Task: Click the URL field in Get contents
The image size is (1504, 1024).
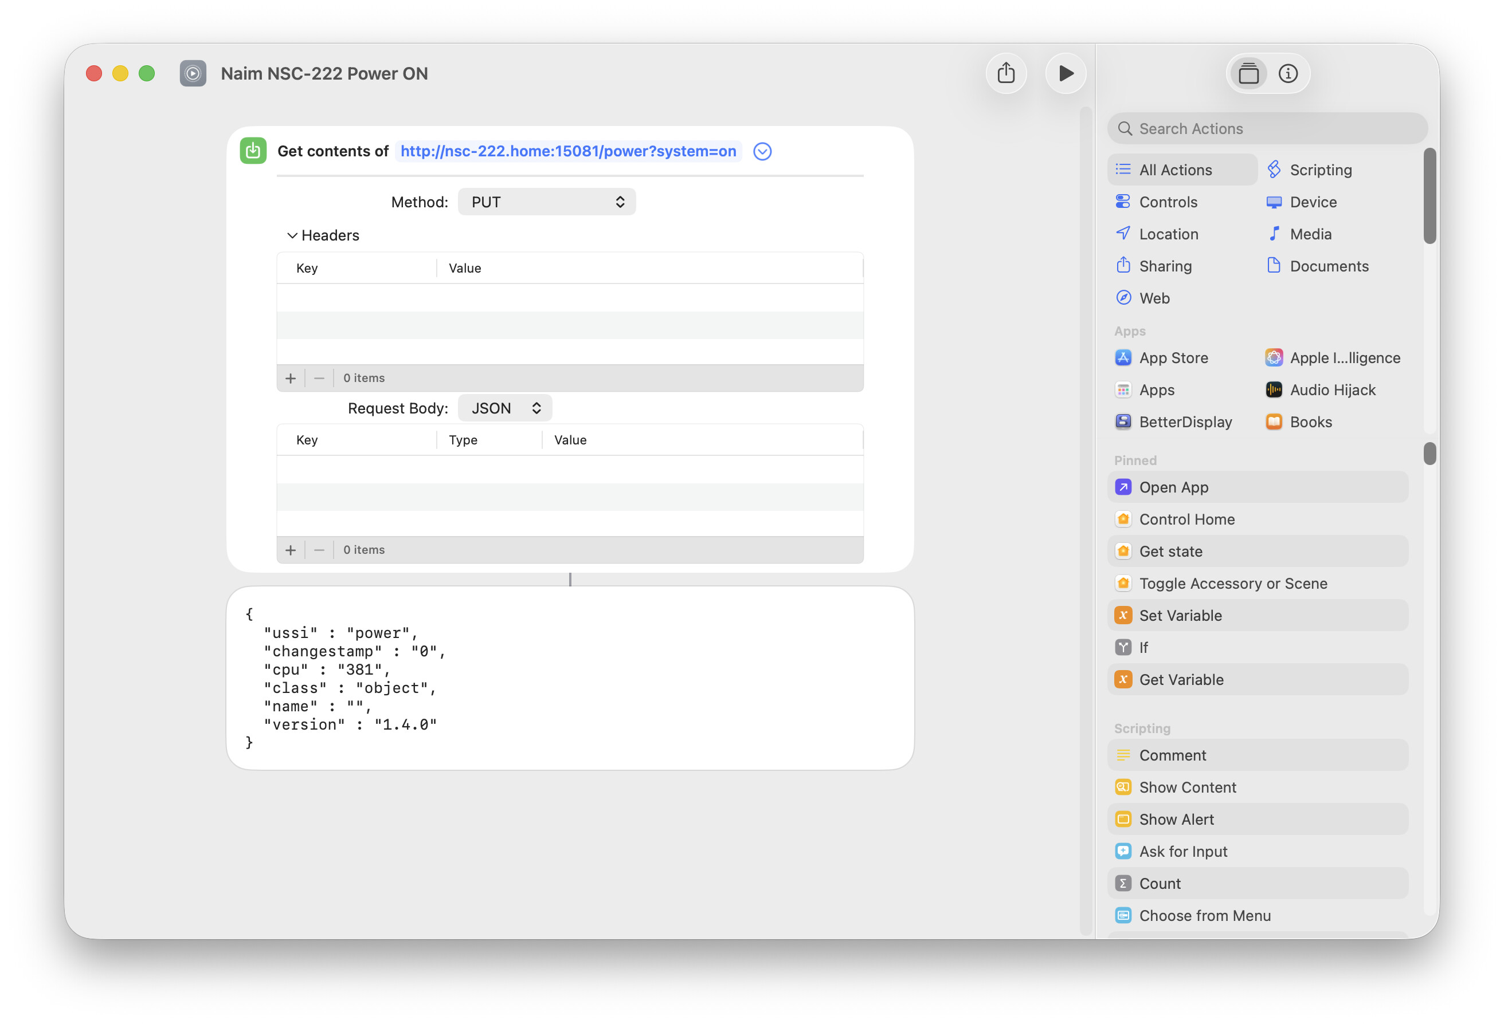Action: click(567, 151)
